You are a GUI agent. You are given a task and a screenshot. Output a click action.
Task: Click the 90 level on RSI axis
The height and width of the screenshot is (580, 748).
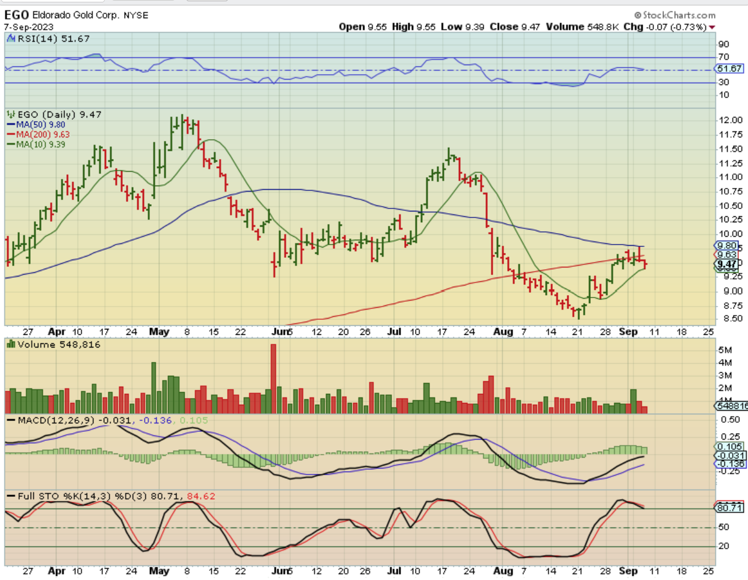tap(723, 45)
